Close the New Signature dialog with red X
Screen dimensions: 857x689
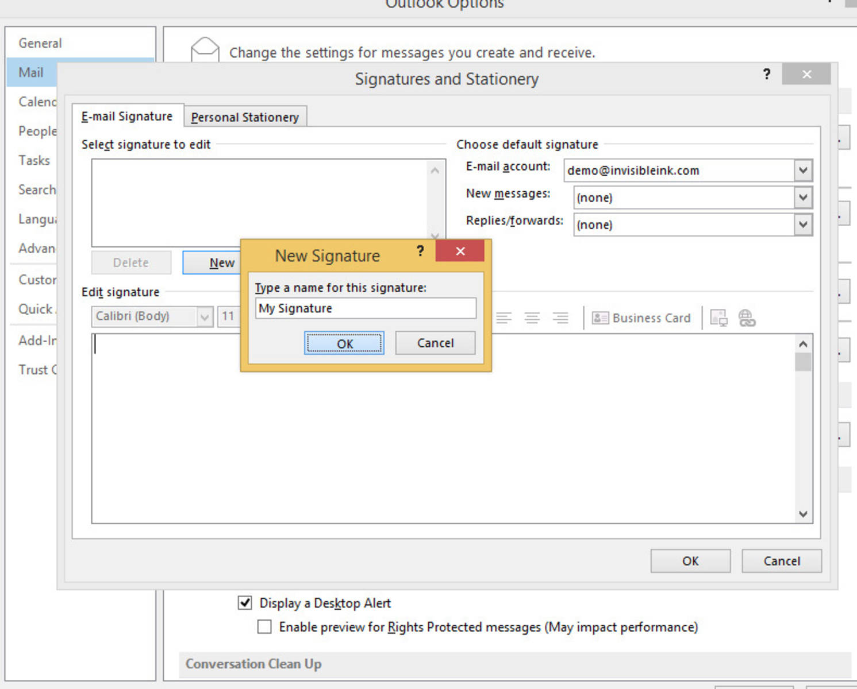(x=460, y=251)
